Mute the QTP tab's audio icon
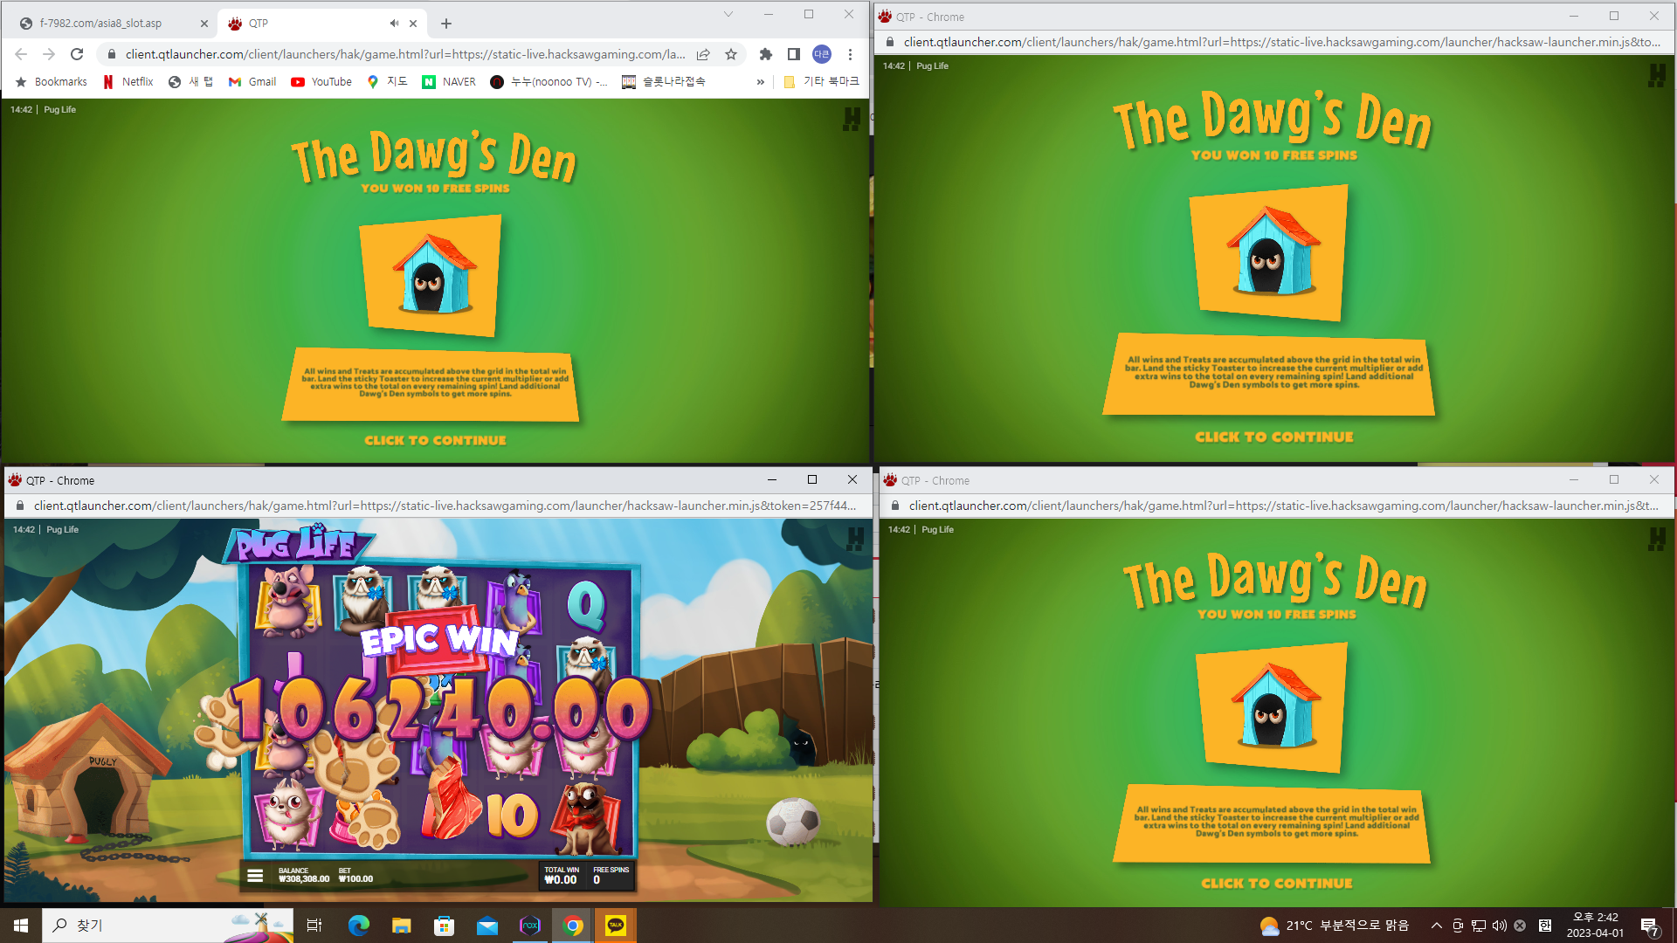 [394, 24]
